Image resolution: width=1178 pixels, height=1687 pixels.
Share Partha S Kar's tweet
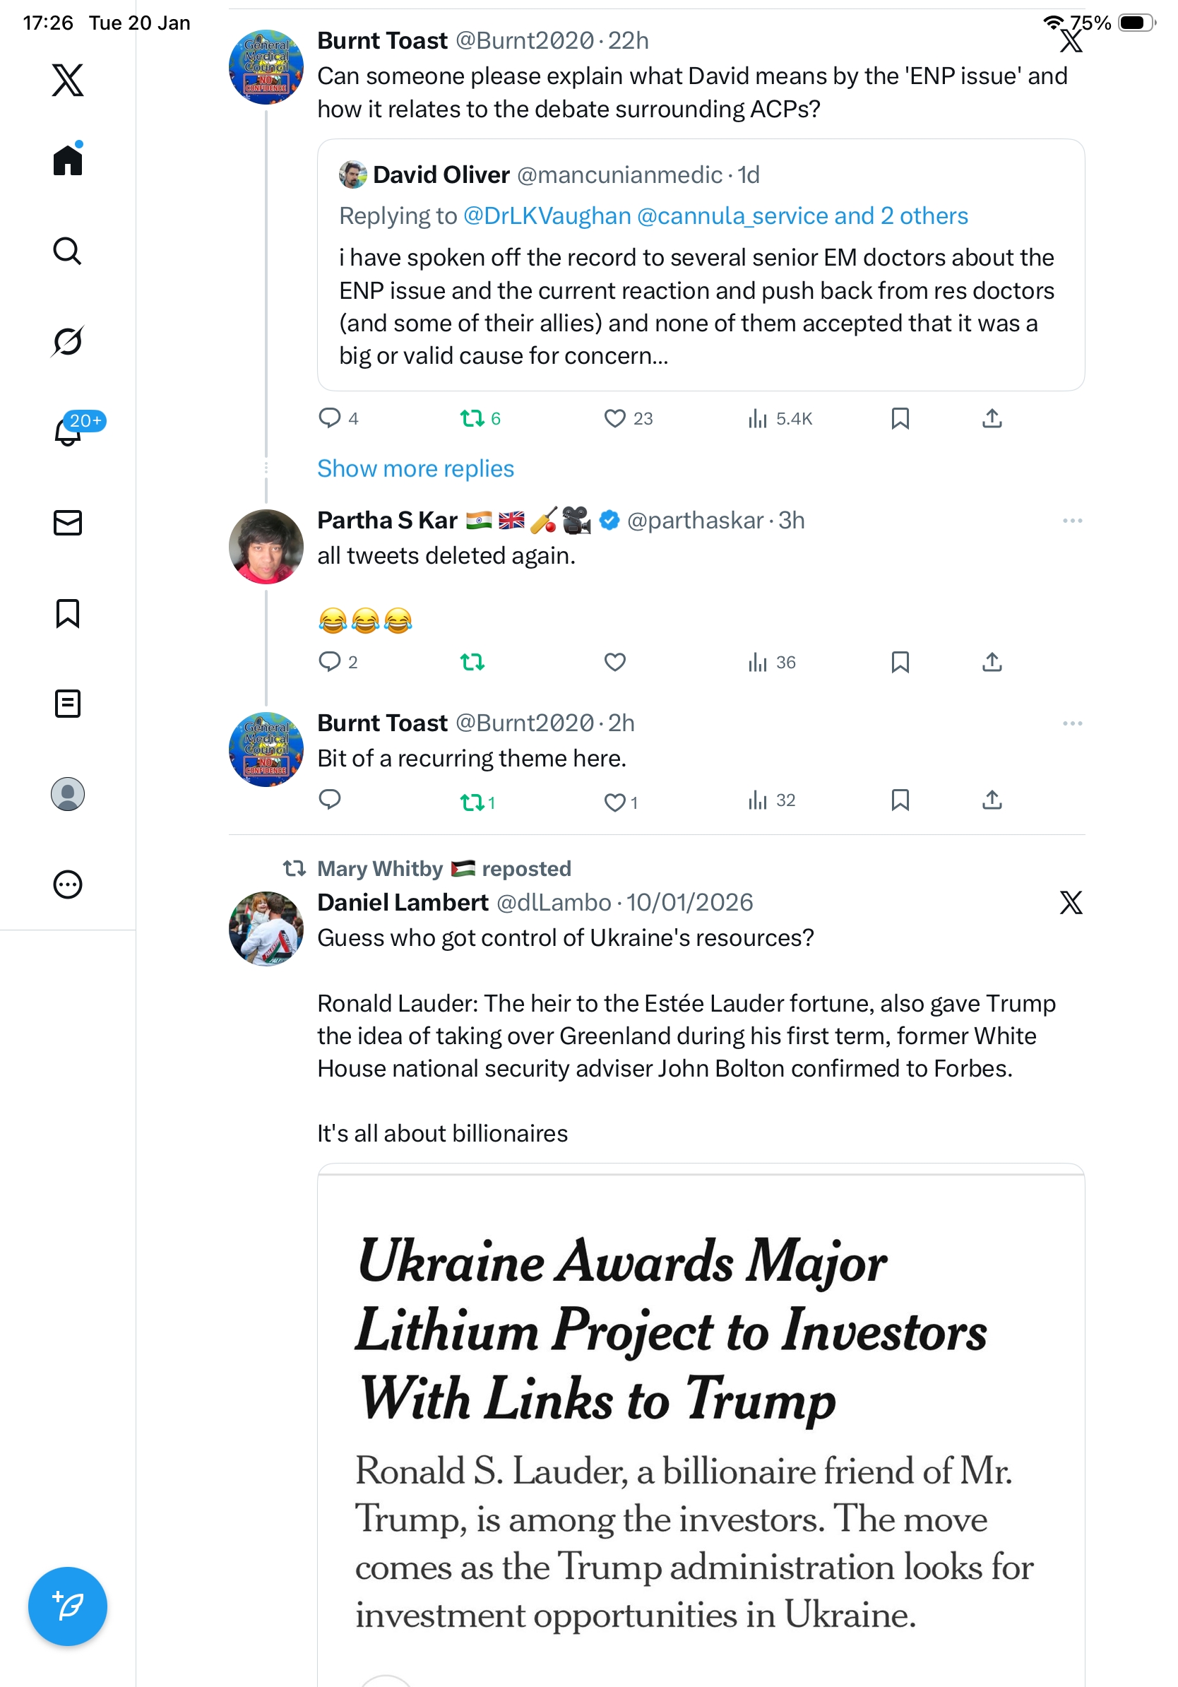[x=992, y=662]
